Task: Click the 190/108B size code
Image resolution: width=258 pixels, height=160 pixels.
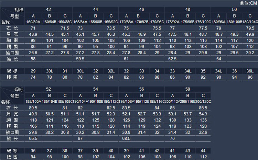Action: click(95, 102)
